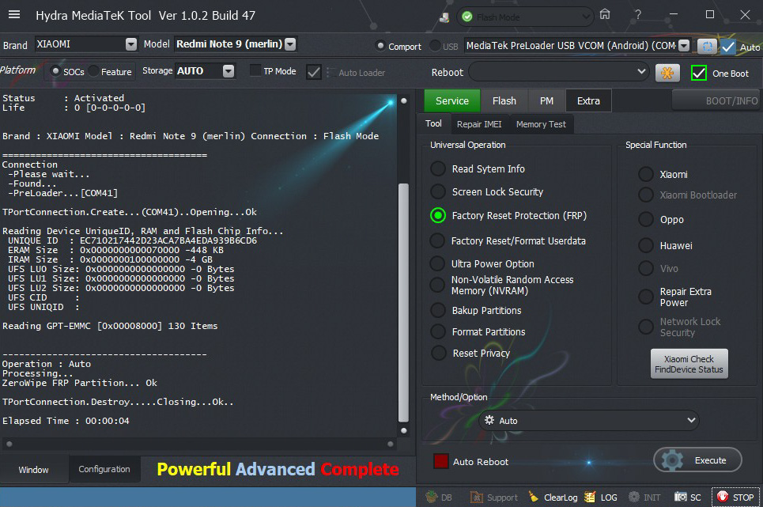Select the Factory Reset Protection (FRP) option
The width and height of the screenshot is (763, 507).
[438, 216]
